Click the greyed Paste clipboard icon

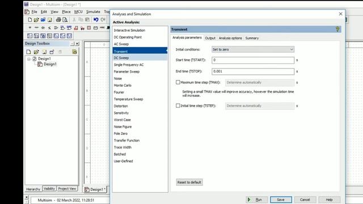87,20
